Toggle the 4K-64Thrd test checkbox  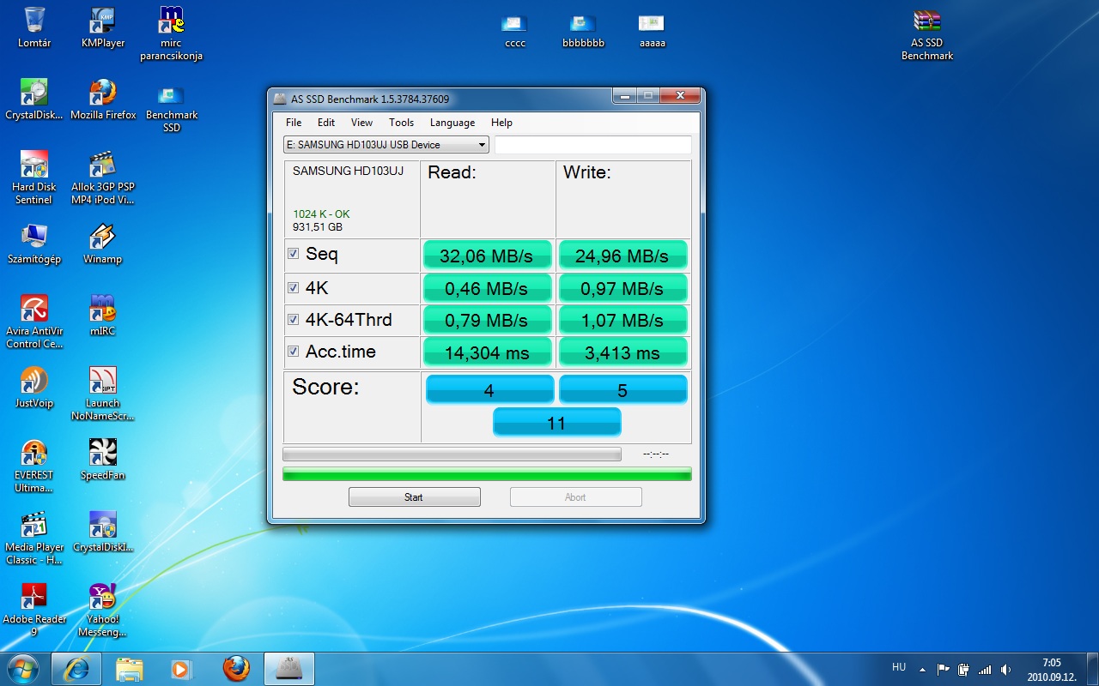point(294,320)
